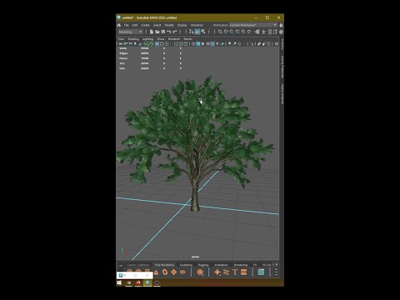Create a polygon plane from the shelf
Screen dimensions: 400x300
(173, 272)
